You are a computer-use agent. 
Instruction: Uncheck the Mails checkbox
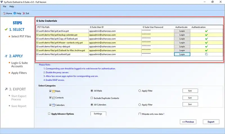pyautogui.click(x=50, y=91)
